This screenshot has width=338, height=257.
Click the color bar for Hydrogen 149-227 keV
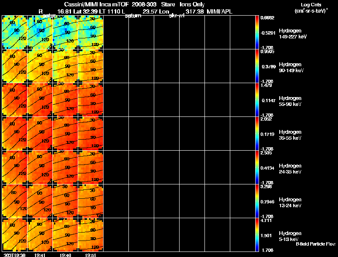point(257,32)
